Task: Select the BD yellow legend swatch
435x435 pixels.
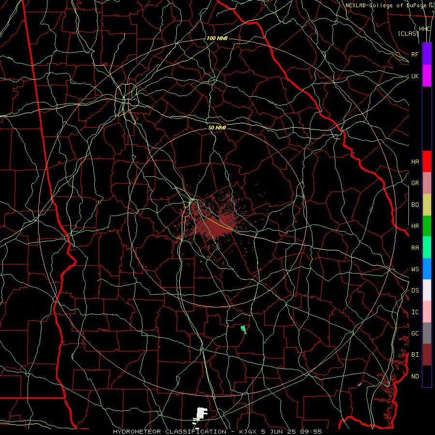Action: (427, 205)
